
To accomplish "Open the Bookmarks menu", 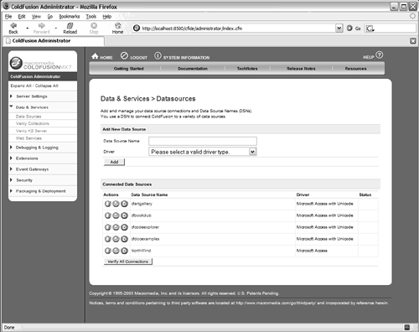I will (70, 17).
